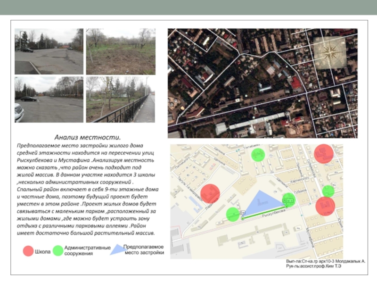Click the Административные сооружения legend label
This screenshot has width=377, height=283.
click(88, 250)
